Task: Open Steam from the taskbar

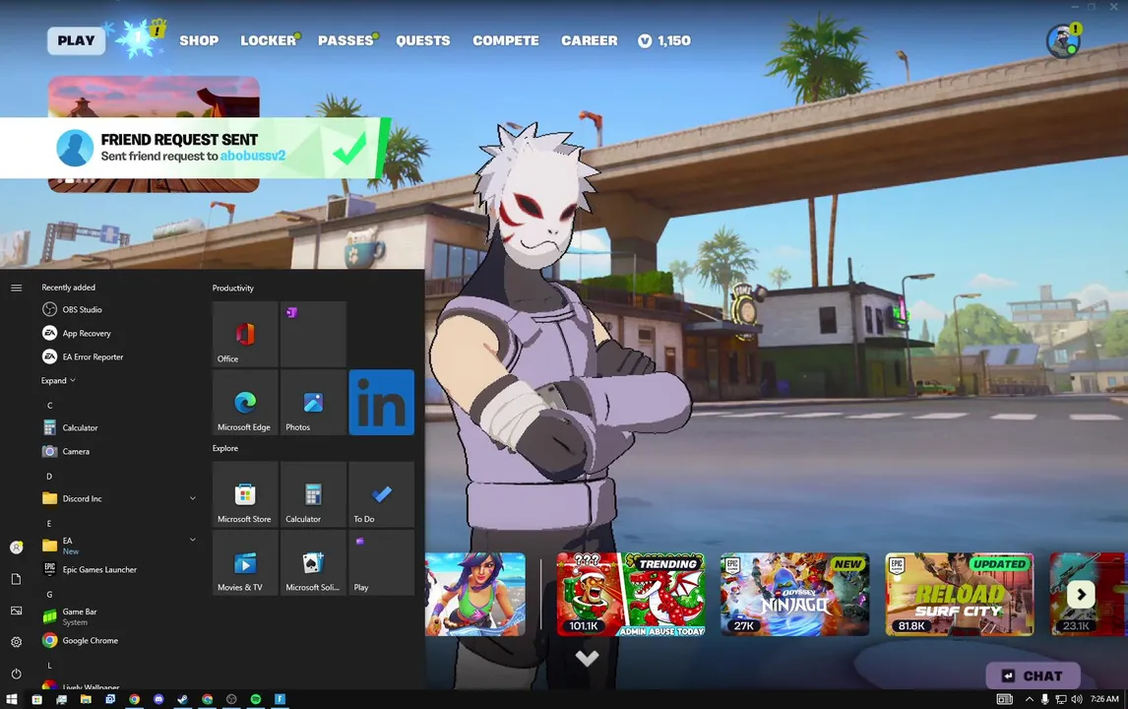Action: pyautogui.click(x=183, y=699)
